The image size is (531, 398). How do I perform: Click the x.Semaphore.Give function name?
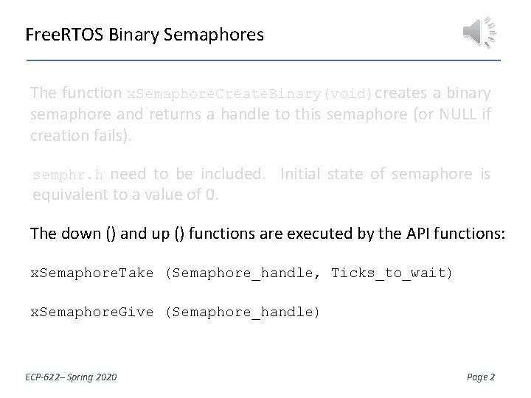91,312
